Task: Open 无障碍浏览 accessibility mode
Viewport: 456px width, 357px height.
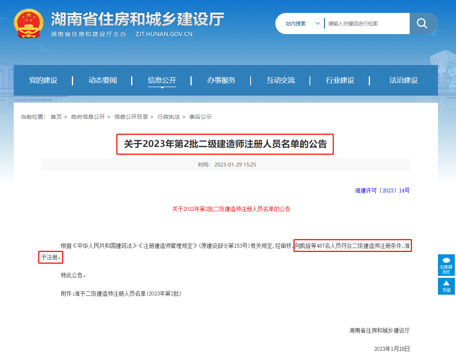Action: coord(446,265)
